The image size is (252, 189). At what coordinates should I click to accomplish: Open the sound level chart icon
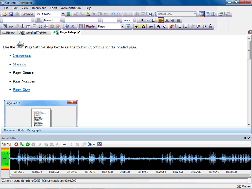(x=99, y=144)
